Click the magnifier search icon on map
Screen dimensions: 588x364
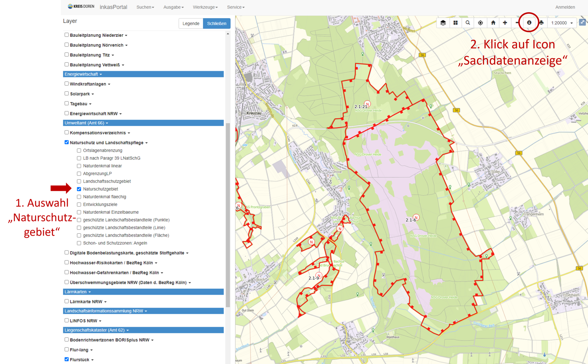[x=468, y=23]
